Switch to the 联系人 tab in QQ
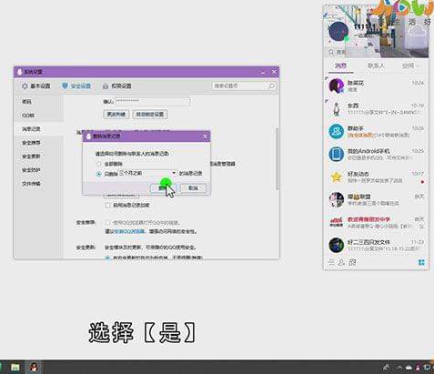Screen dimensions: 434x374 pyautogui.click(x=376, y=66)
